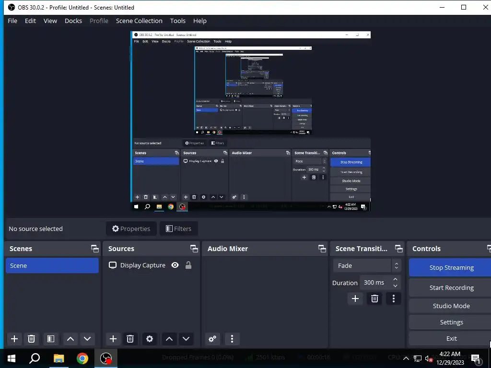The image size is (491, 368).
Task: Open Windows Start menu
Action: pyautogui.click(x=12, y=358)
